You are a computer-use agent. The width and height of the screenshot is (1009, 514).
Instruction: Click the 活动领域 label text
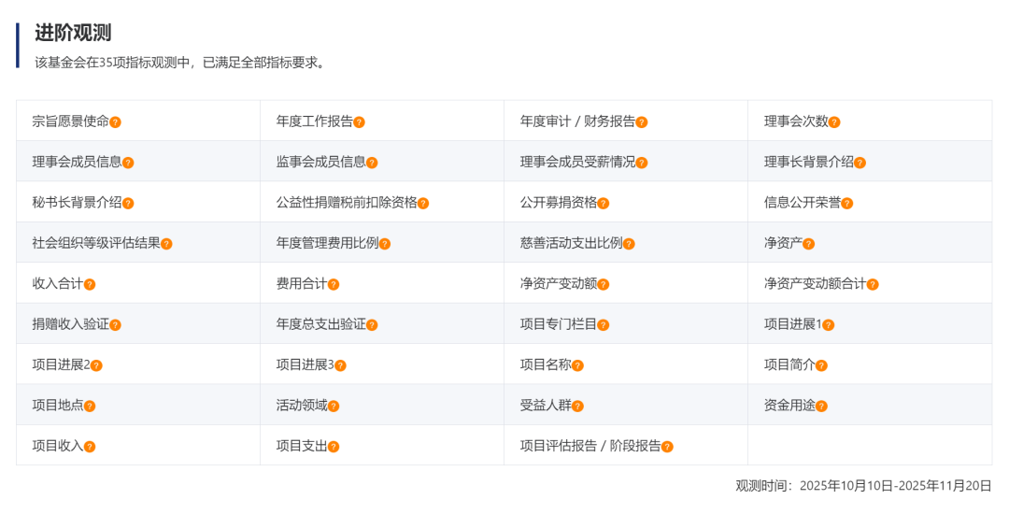(302, 405)
